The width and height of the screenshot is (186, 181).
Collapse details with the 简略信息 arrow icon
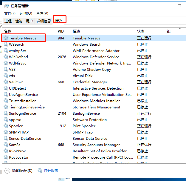click(7, 171)
